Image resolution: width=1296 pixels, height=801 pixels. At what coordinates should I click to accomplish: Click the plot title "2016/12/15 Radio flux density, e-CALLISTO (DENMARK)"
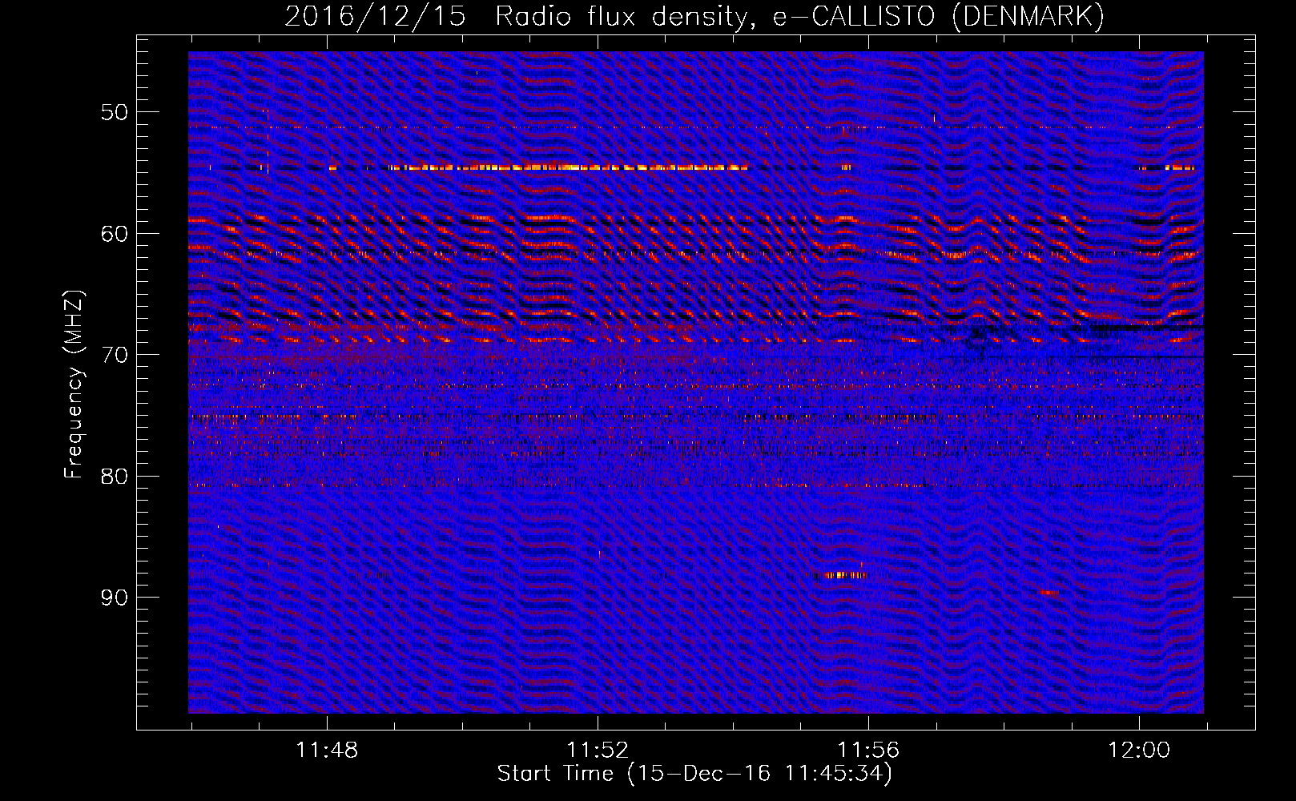tap(694, 16)
